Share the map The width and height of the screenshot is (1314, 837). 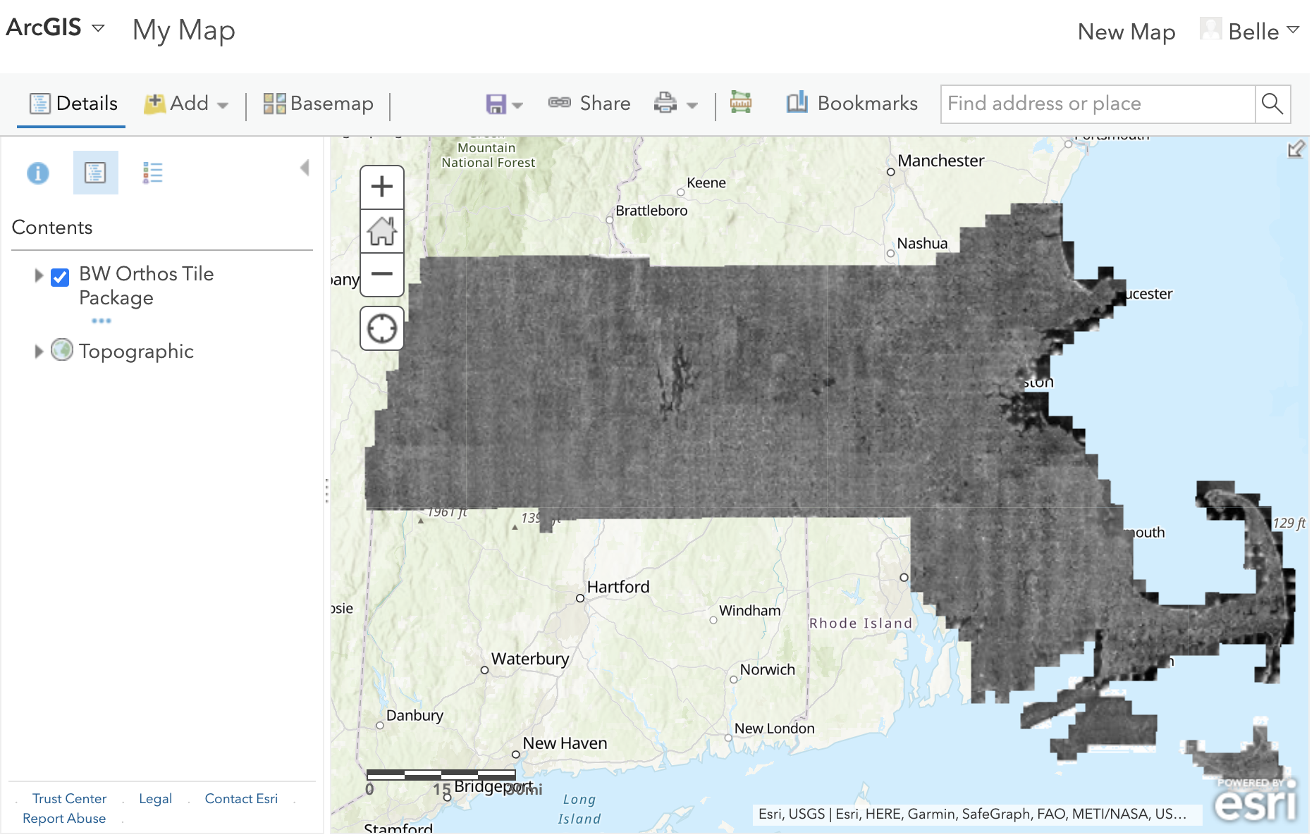tap(589, 104)
